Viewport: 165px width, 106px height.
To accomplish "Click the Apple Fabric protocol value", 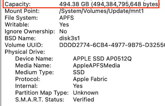I will point(90,79).
